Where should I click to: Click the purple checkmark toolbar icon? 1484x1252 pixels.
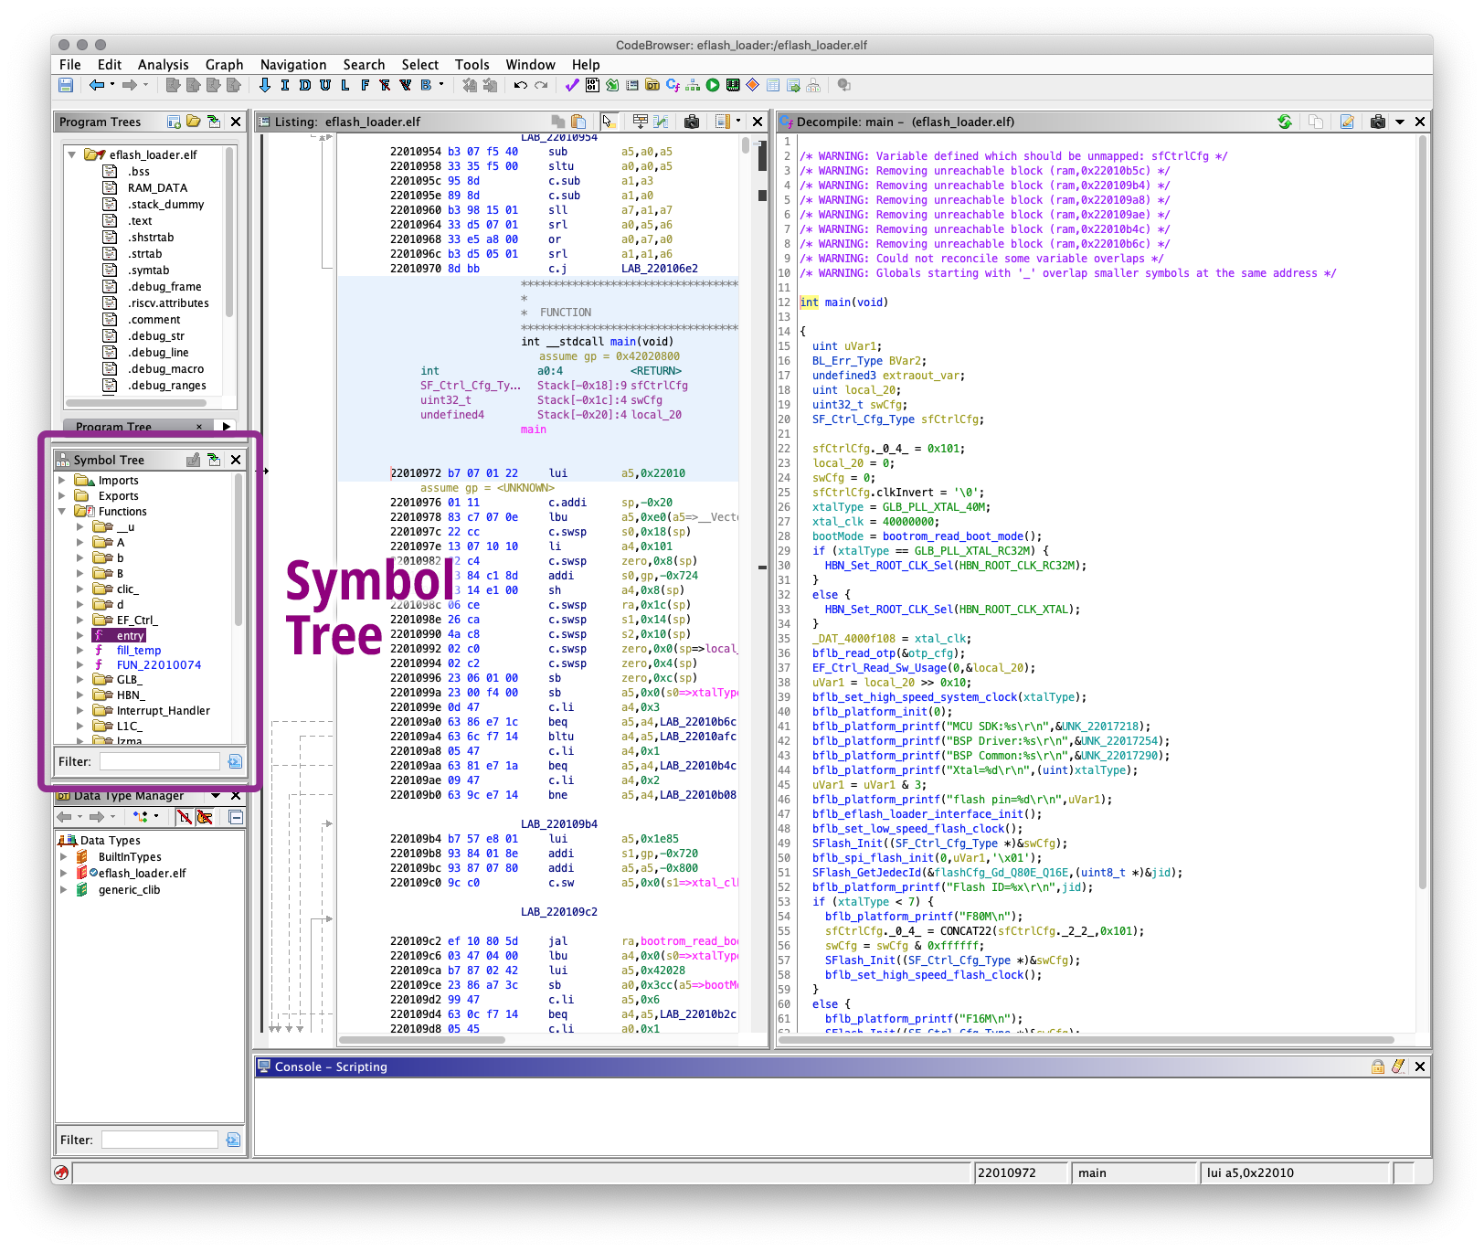pyautogui.click(x=572, y=85)
